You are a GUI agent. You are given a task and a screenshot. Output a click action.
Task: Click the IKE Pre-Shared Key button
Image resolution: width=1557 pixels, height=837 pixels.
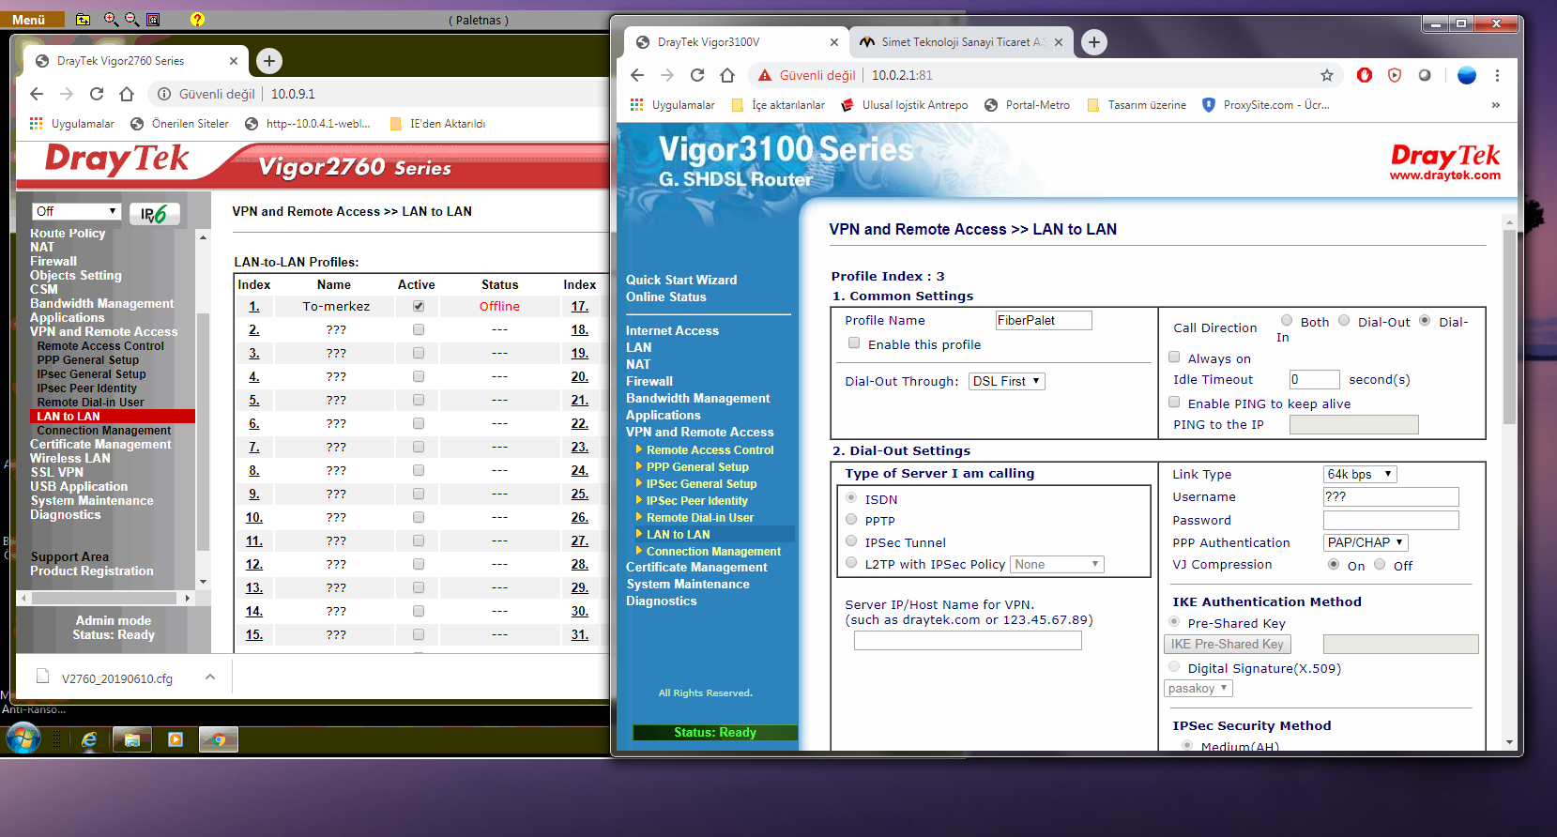pos(1227,644)
